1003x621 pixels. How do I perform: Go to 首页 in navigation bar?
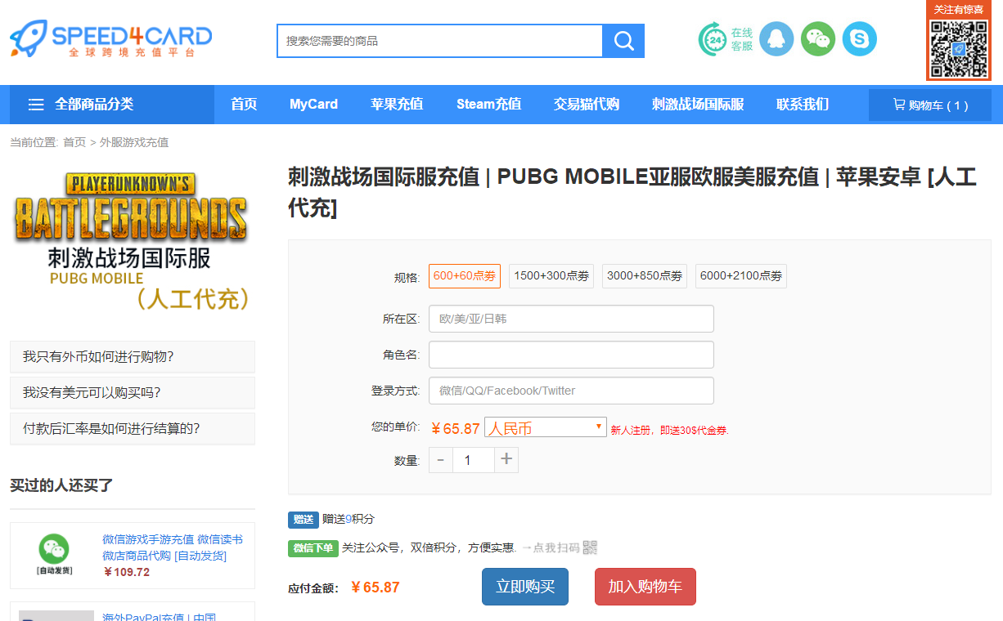244,105
